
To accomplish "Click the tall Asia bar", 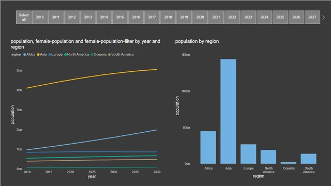I will click(x=228, y=112).
